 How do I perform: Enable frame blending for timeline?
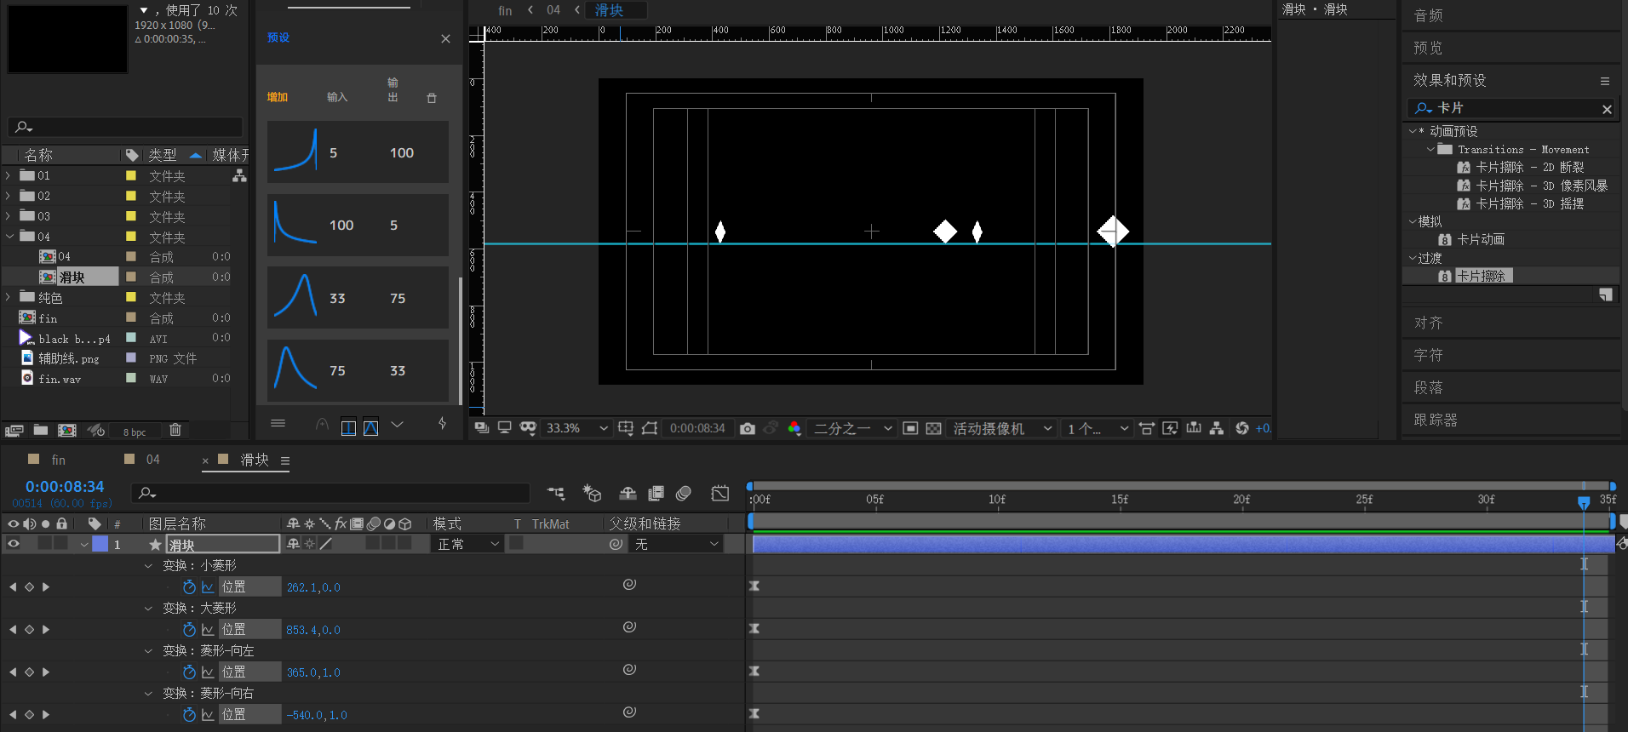click(656, 493)
